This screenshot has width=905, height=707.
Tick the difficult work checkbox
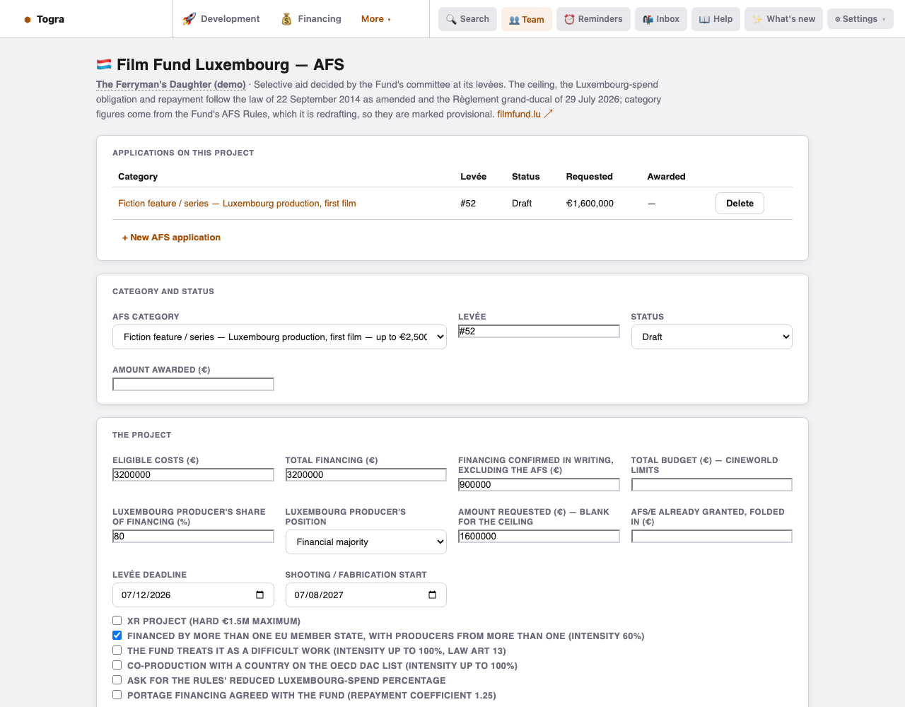click(117, 650)
